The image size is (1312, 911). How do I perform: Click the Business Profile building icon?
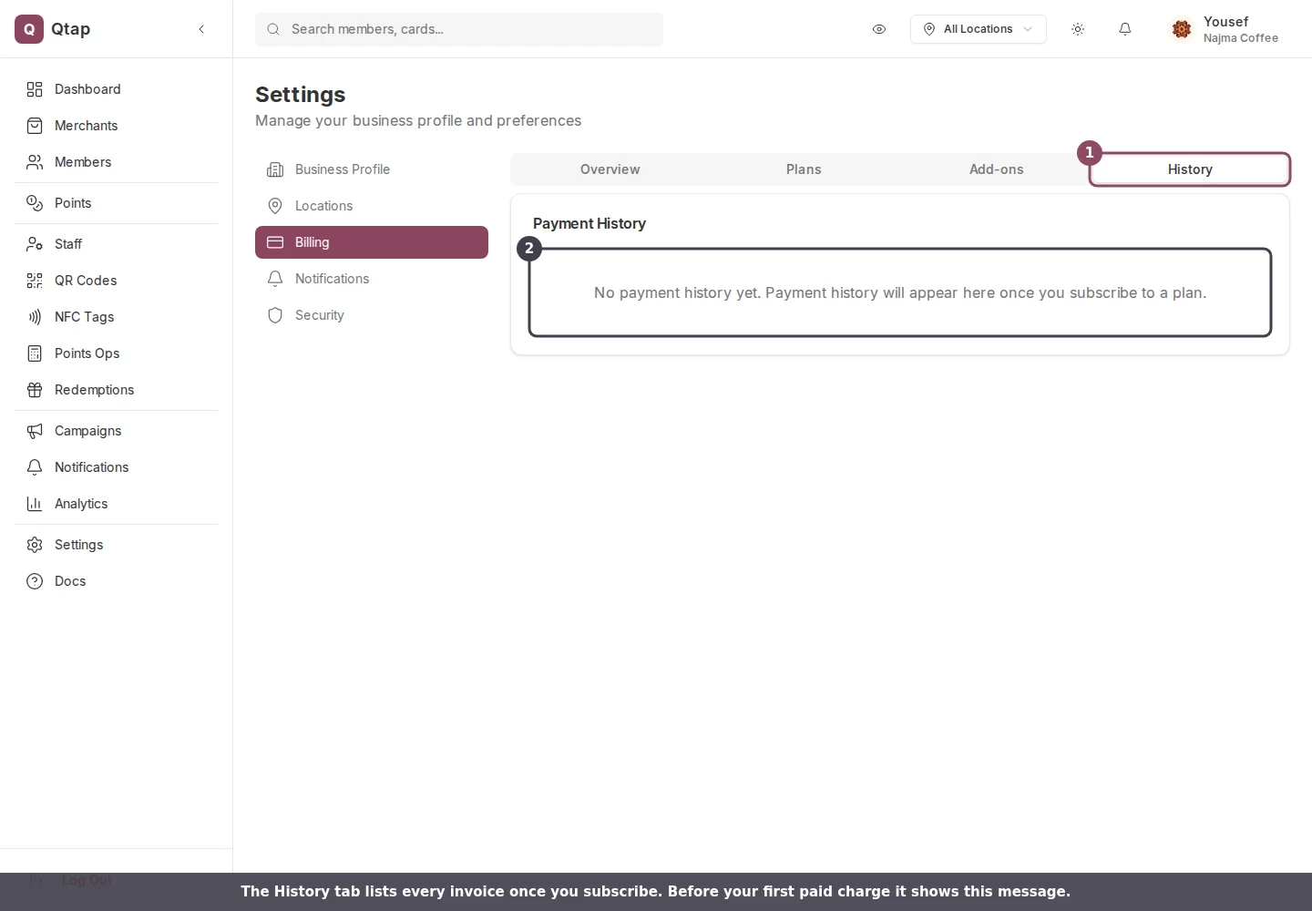point(275,169)
